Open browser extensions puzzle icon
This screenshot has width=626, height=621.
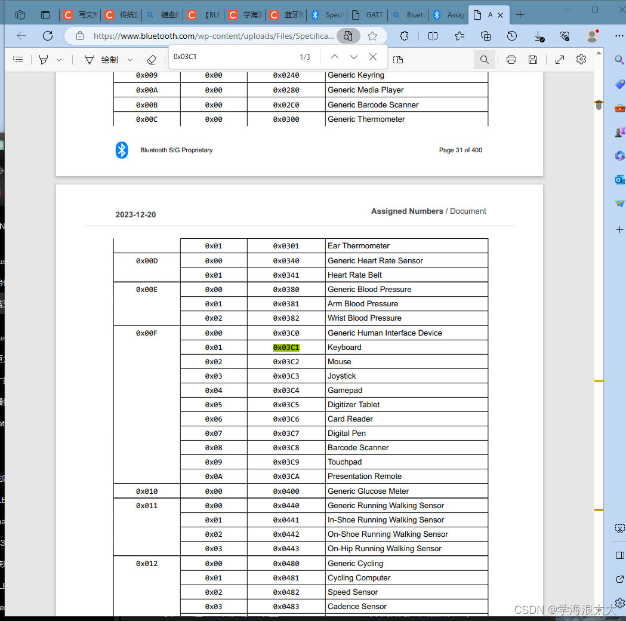click(404, 36)
